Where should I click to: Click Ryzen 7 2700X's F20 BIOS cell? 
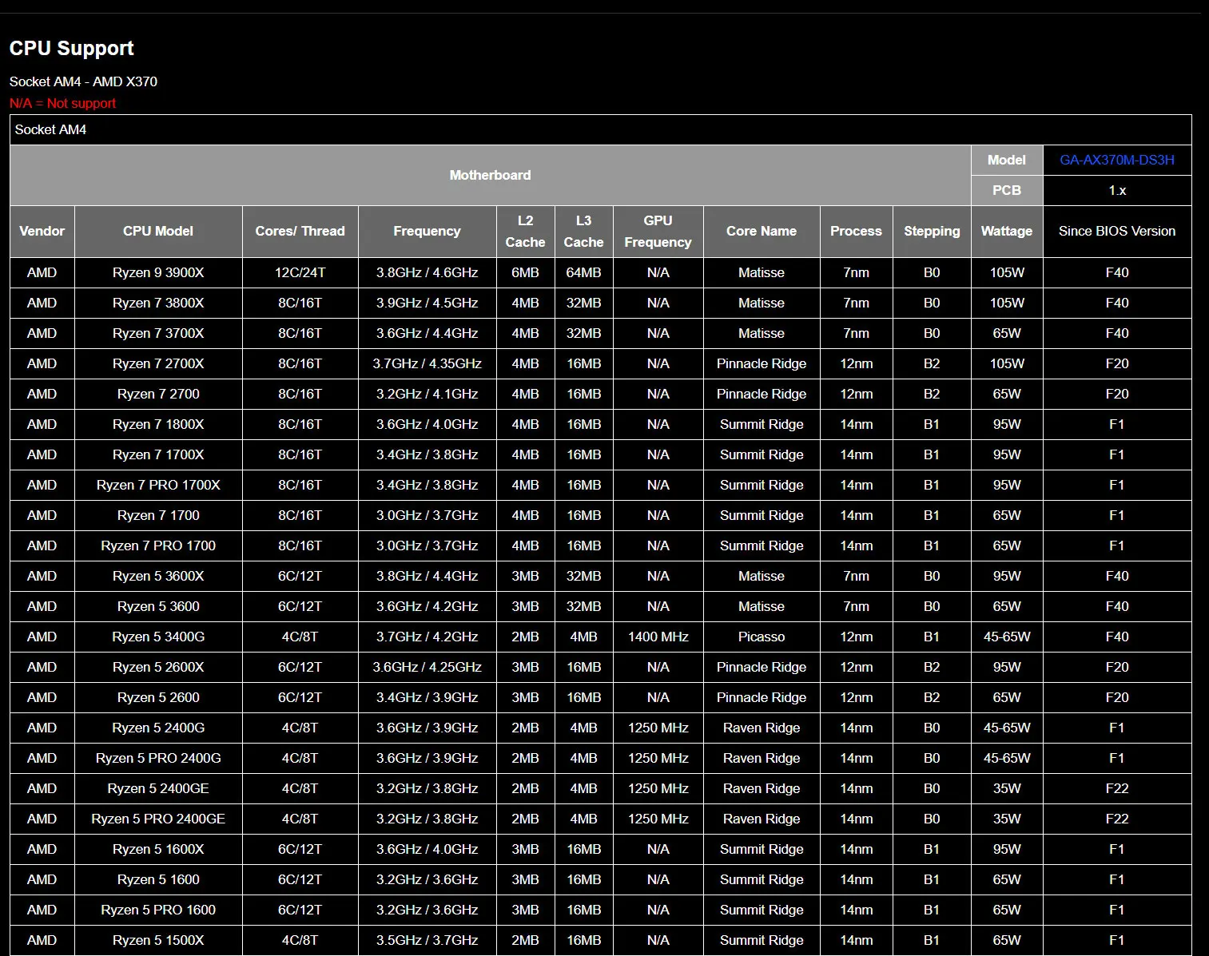point(1117,363)
